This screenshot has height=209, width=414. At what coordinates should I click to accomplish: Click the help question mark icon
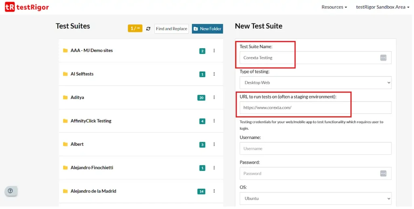pyautogui.click(x=11, y=191)
